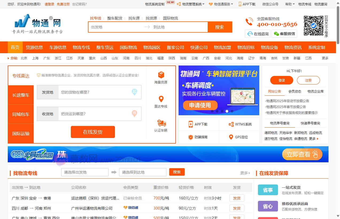The width and height of the screenshot is (340, 219).
Task: Expand the 更多 branch cities list
Action: click(324, 58)
